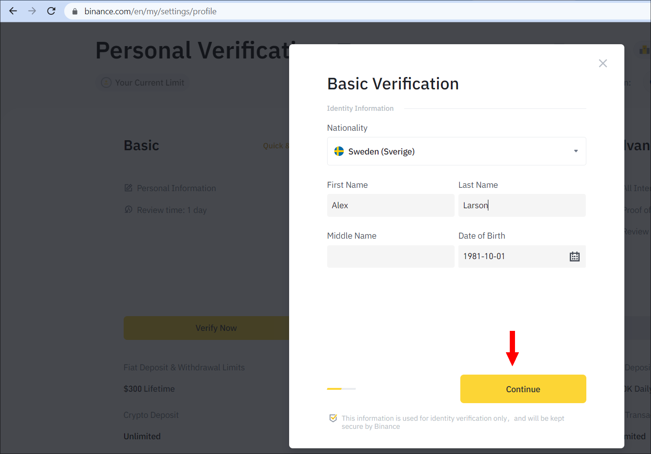Click the shield checkmark security icon

point(333,418)
